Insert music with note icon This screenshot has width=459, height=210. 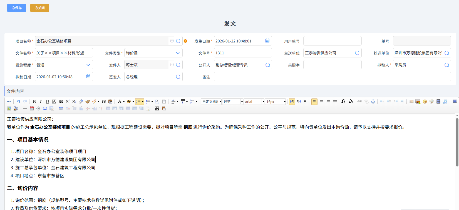[445, 102]
